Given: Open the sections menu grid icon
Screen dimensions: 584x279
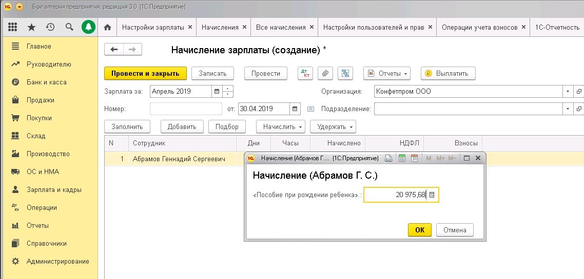Looking at the screenshot, I should 13,27.
